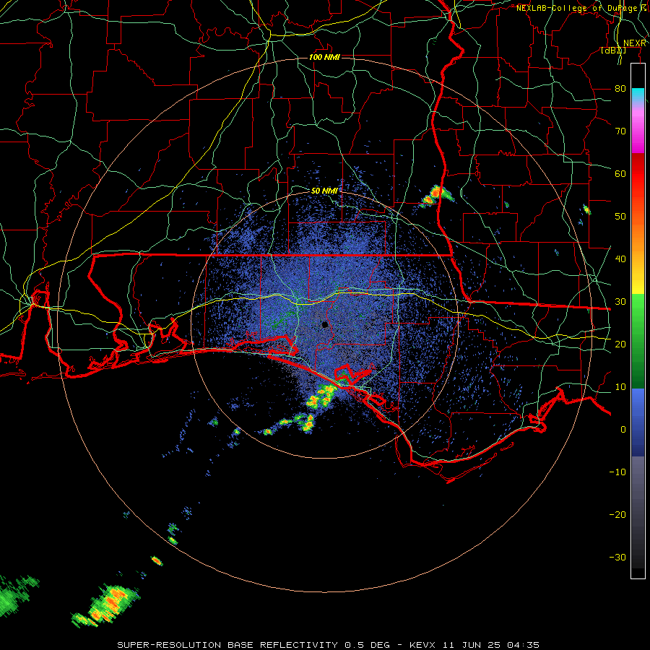Click the "20" value on the dBZ scale
Viewport: 650px width, 650px height.
point(620,344)
